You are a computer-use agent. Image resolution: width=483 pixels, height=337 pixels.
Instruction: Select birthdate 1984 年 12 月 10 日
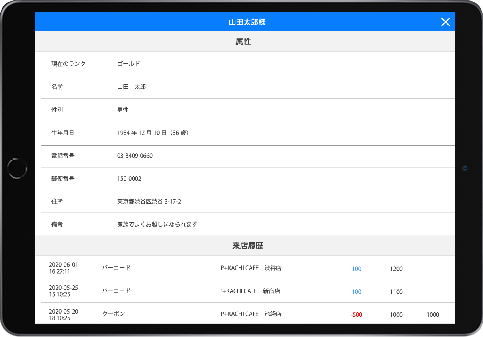click(x=142, y=133)
